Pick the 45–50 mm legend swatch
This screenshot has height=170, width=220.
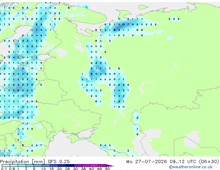tap(102, 165)
